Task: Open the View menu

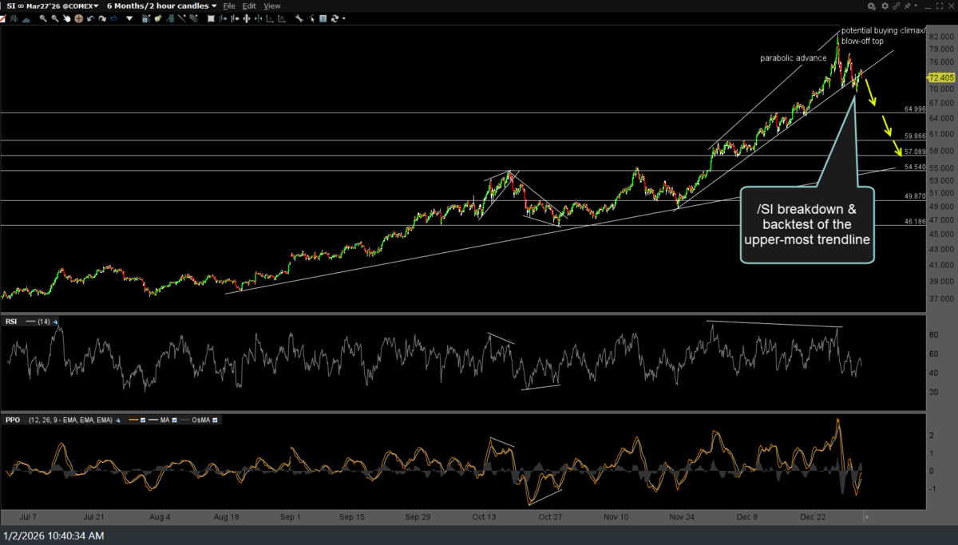Action: (x=272, y=6)
